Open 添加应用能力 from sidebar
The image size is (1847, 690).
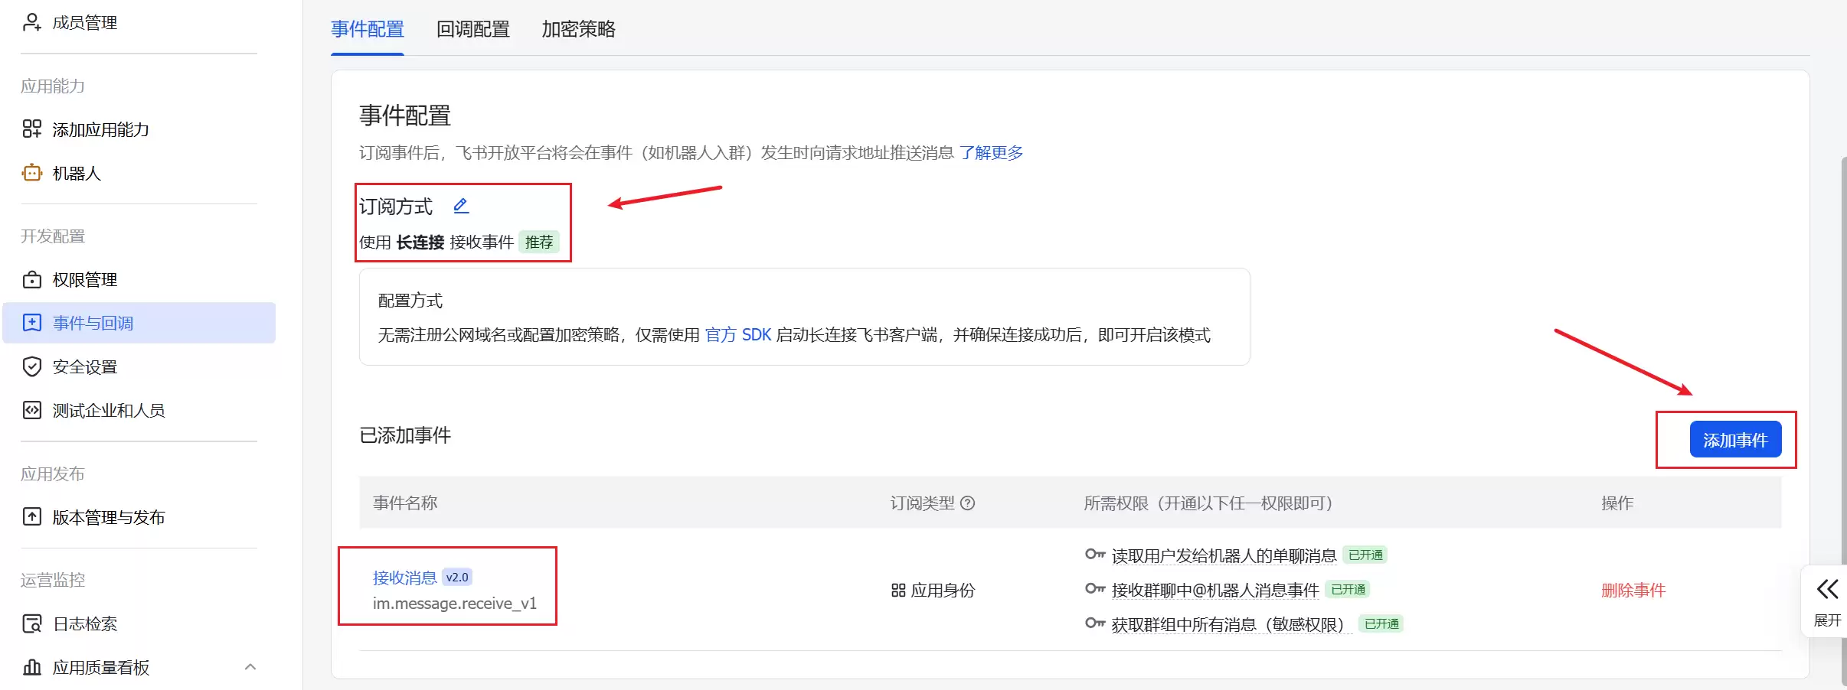point(100,129)
